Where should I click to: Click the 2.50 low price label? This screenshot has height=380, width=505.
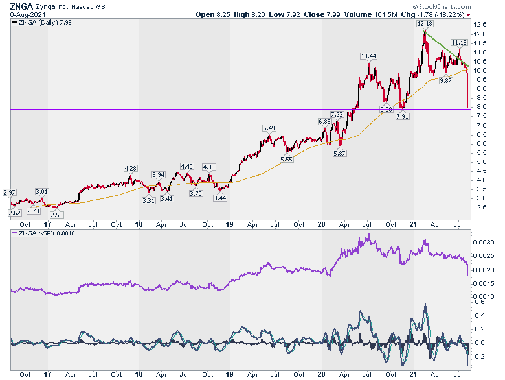pyautogui.click(x=56, y=215)
